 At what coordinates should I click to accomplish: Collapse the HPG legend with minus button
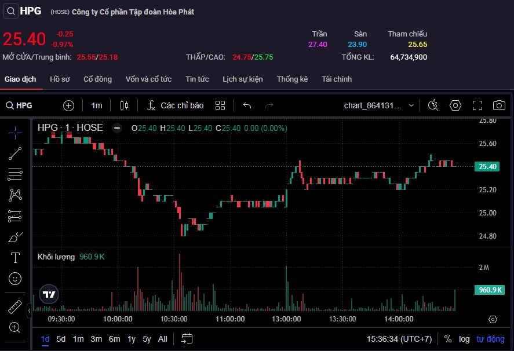(x=117, y=128)
